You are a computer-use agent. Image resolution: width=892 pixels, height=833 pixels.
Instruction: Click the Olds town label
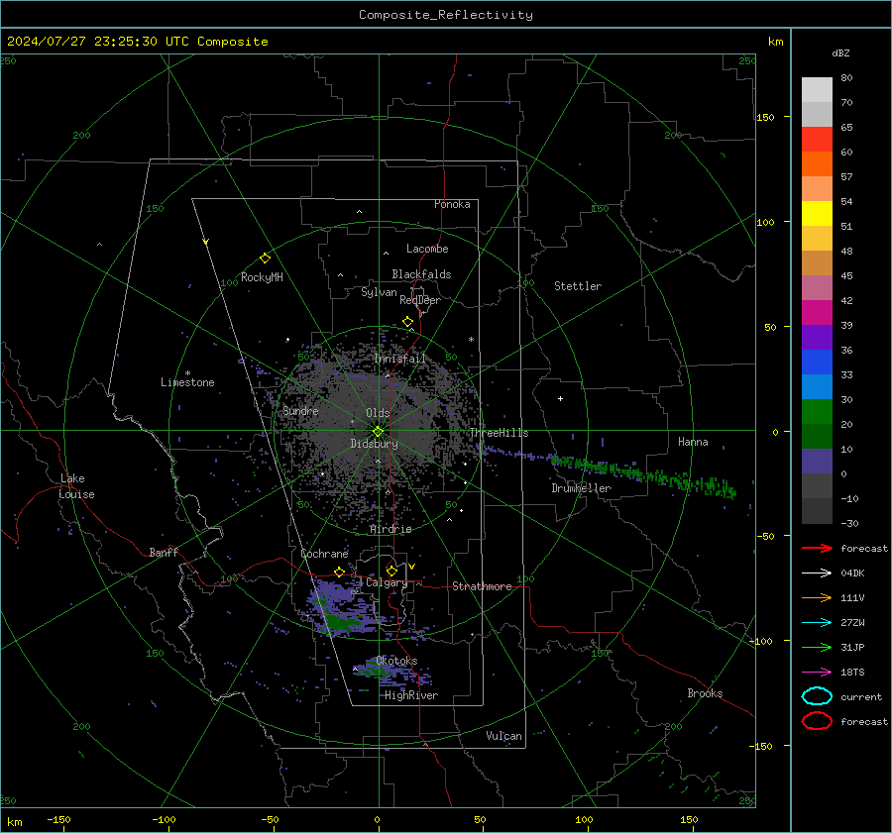pyautogui.click(x=378, y=413)
